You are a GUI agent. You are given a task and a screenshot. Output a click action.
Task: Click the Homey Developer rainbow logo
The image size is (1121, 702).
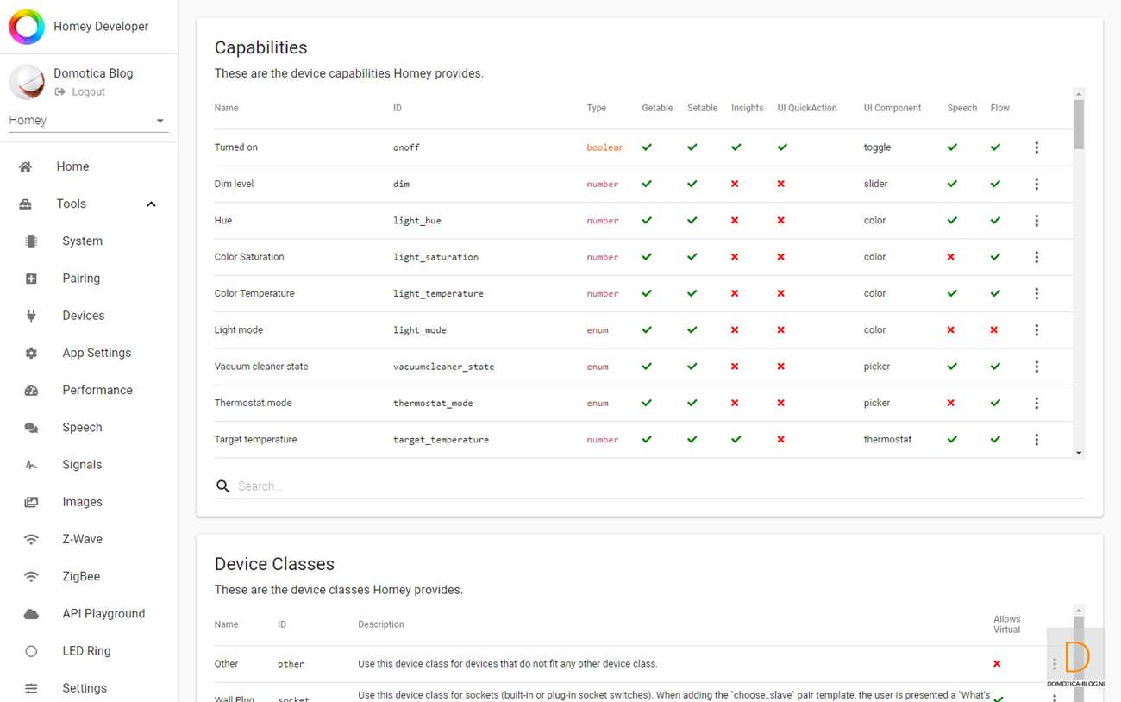coord(27,27)
